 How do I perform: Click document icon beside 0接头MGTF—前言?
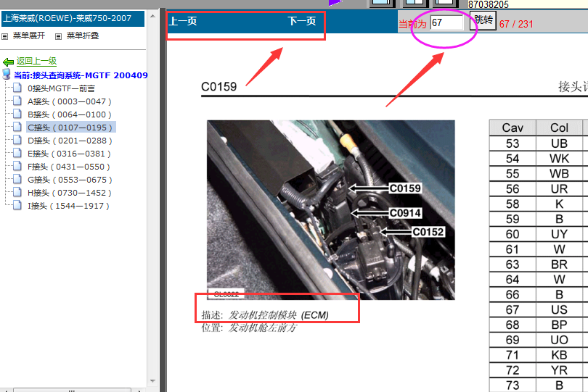coord(17,88)
